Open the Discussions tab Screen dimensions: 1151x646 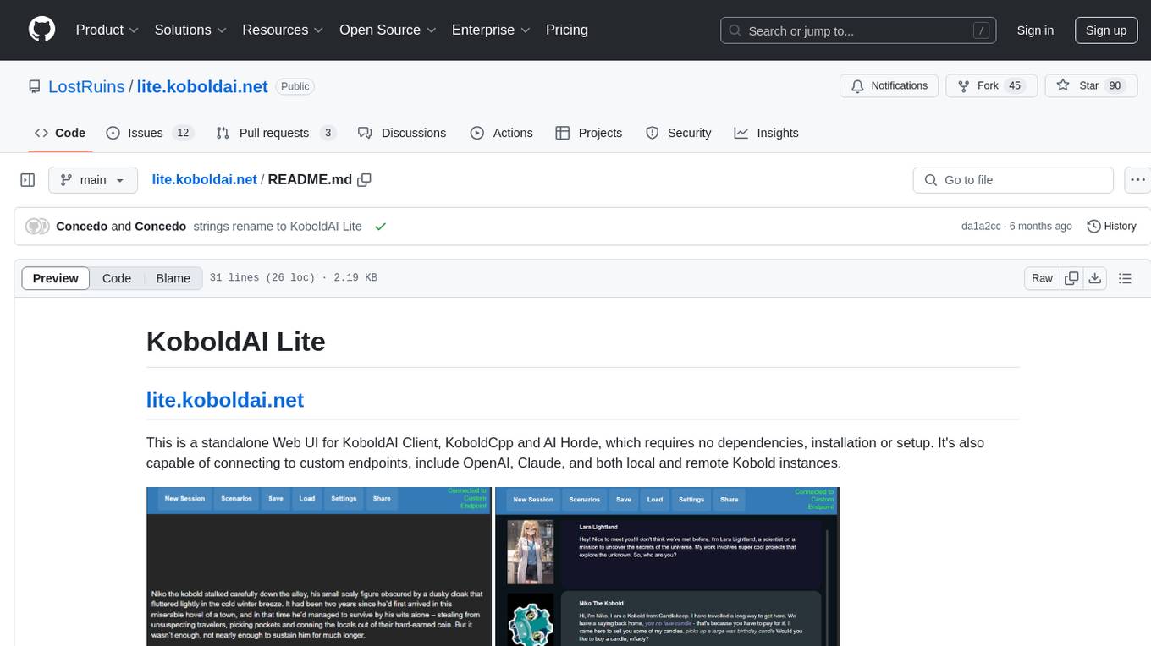coord(402,133)
